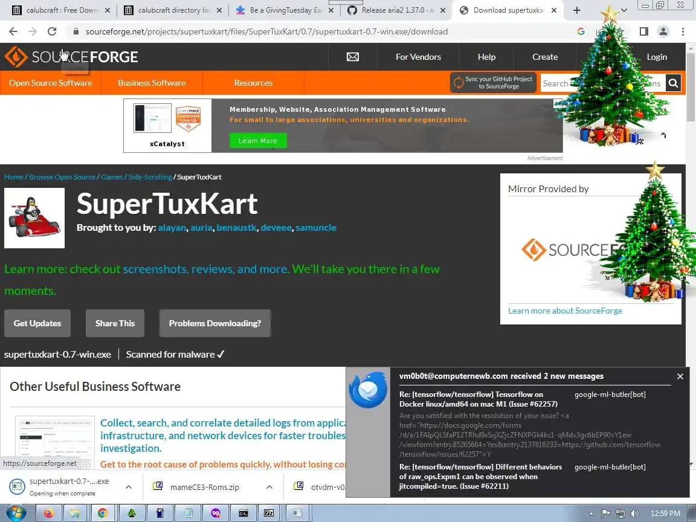This screenshot has width=696, height=522.
Task: Open Windows Start menu orb
Action: 16,513
